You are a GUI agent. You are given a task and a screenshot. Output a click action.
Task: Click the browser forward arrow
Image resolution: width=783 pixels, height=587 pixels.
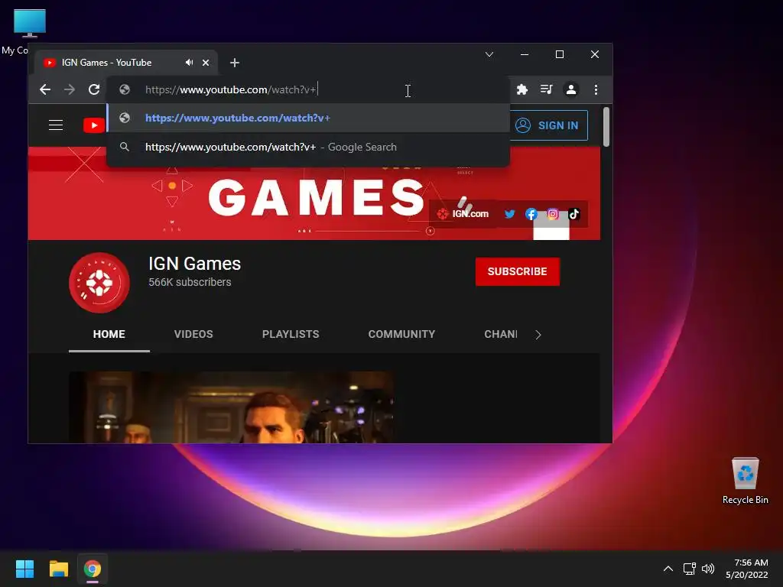(x=70, y=89)
